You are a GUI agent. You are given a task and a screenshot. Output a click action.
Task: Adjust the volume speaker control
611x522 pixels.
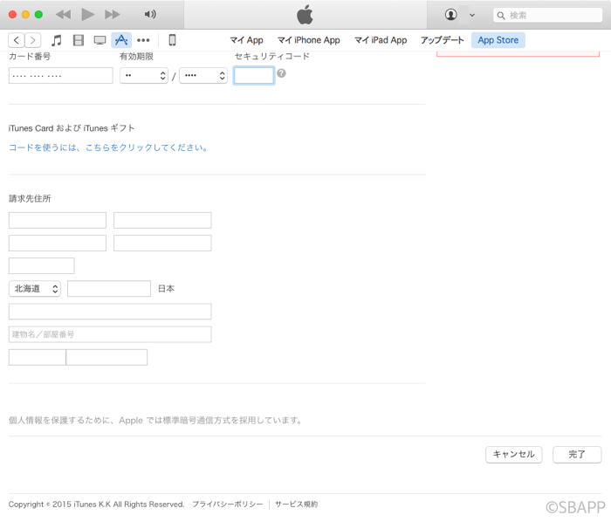tap(150, 15)
